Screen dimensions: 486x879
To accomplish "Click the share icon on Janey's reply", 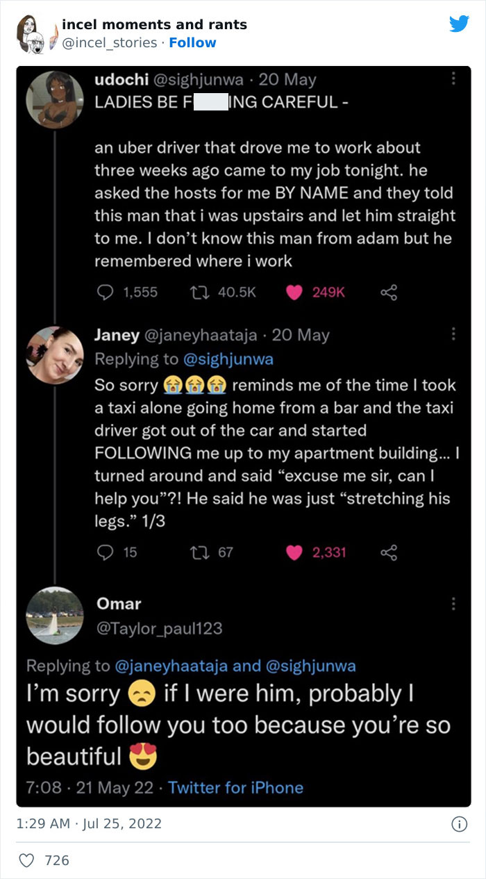I will point(388,553).
